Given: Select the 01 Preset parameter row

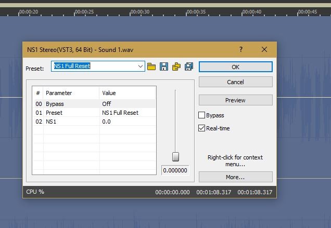Looking at the screenshot, I should click(x=94, y=113).
